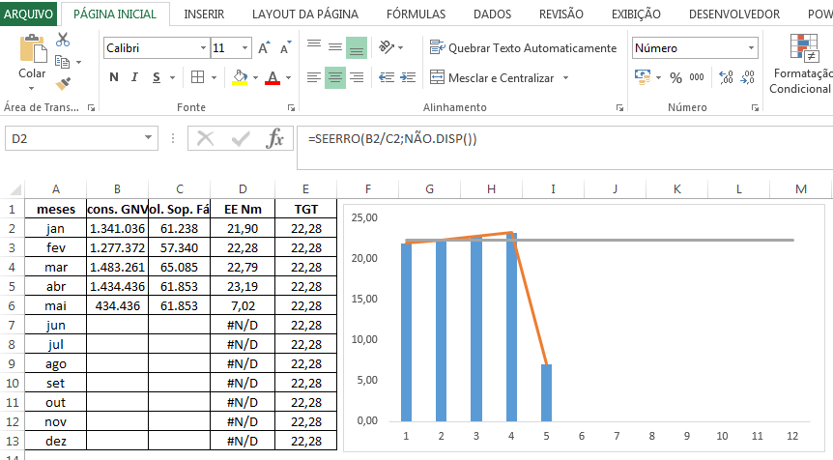Open the Calibri font name dropdown
The width and height of the screenshot is (833, 460).
[203, 47]
